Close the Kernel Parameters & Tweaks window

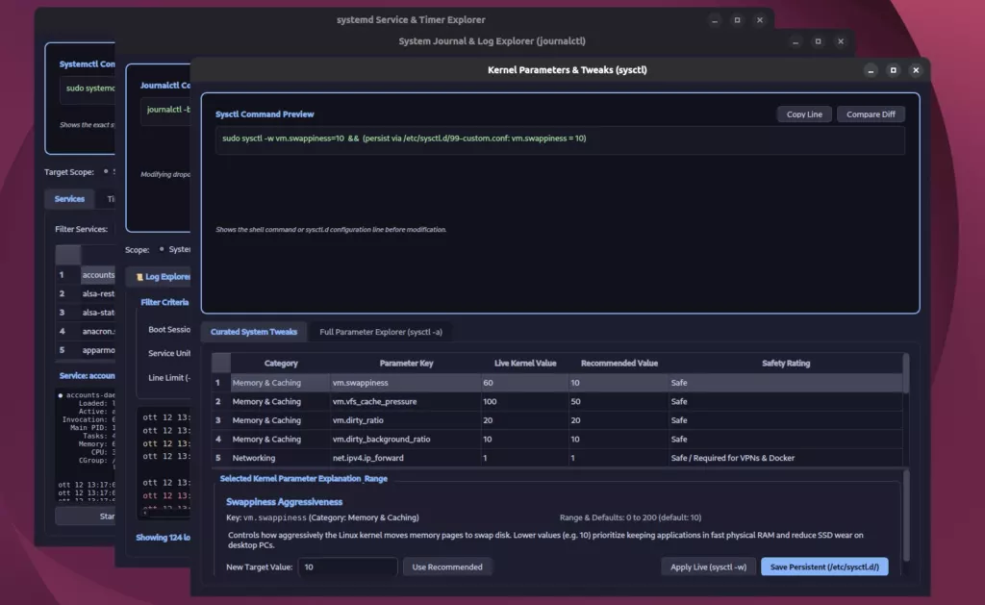pyautogui.click(x=916, y=70)
